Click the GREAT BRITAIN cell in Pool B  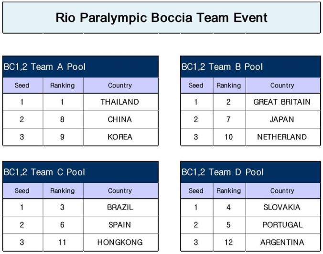click(282, 102)
